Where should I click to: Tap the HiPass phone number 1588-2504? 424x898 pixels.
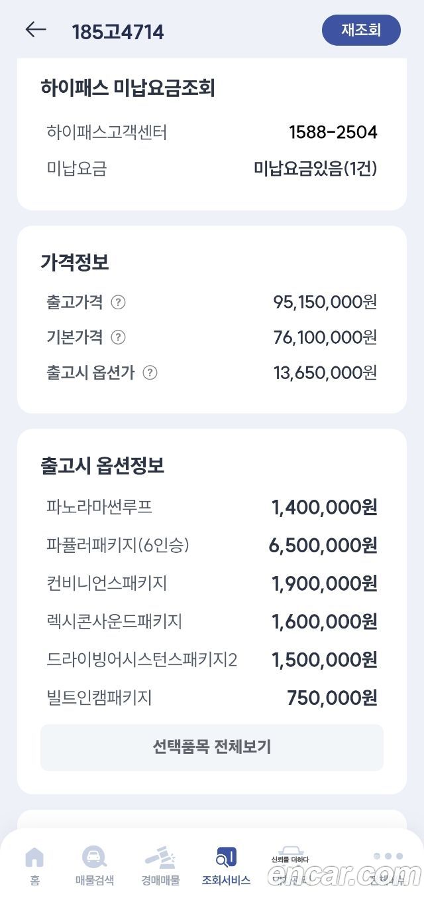coord(333,133)
